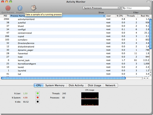Image resolution: width=153 pixels, height=115 pixels.
Task: Open the Disk Activity tab
Action: pos(76,85)
